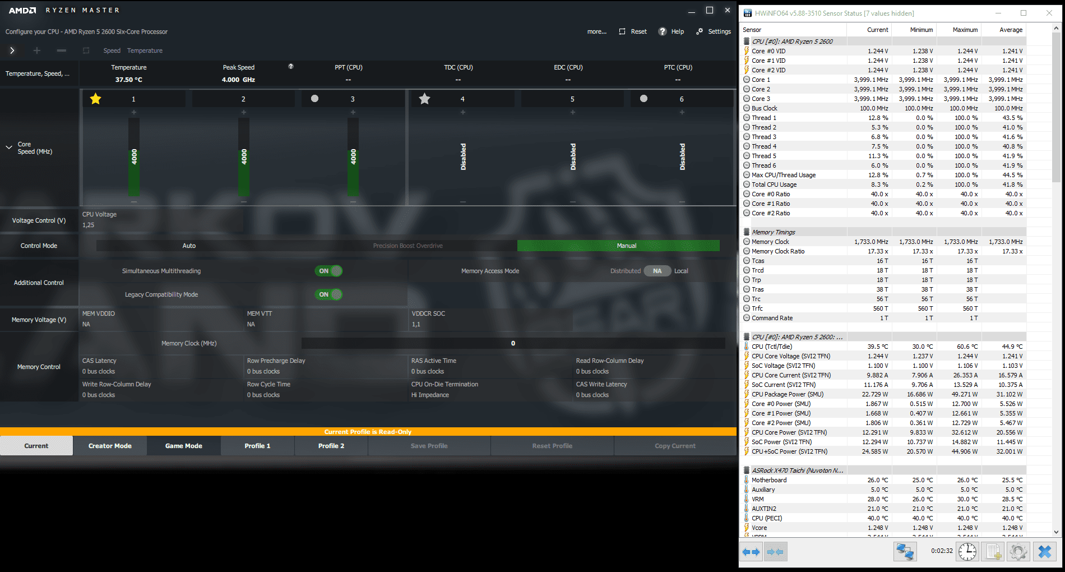Click Reset Profile button
This screenshot has height=572, width=1065.
click(552, 446)
